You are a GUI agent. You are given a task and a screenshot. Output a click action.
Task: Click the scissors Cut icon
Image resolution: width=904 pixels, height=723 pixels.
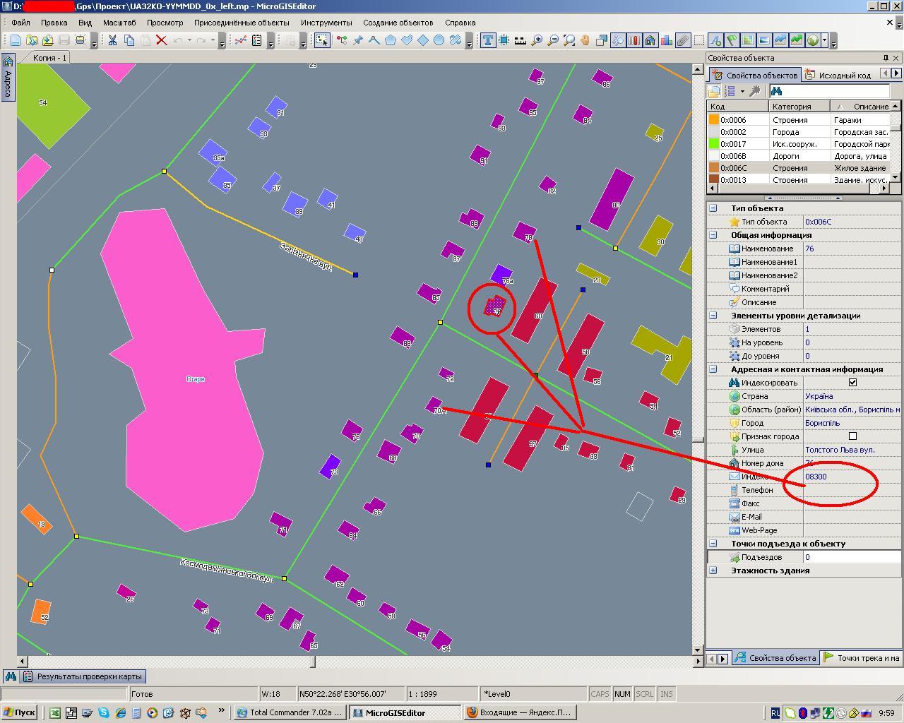[112, 40]
